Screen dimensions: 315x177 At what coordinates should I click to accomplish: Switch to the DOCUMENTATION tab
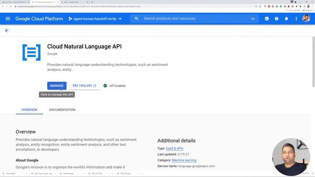click(63, 110)
